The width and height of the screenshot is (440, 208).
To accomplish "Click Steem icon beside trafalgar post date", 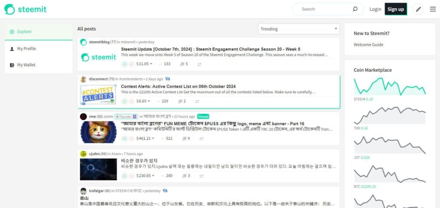I will pos(165,191).
